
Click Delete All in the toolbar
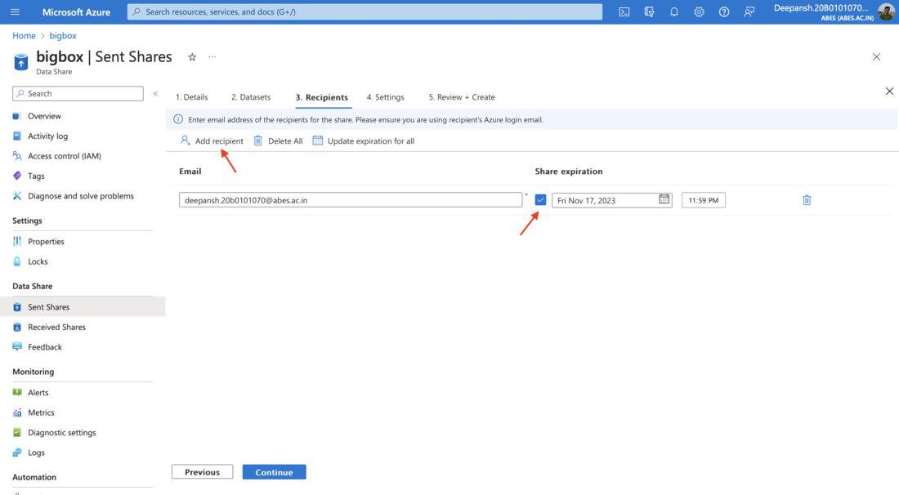point(278,141)
